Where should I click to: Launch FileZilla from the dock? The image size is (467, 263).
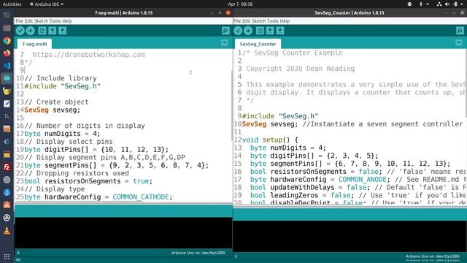pyautogui.click(x=7, y=167)
